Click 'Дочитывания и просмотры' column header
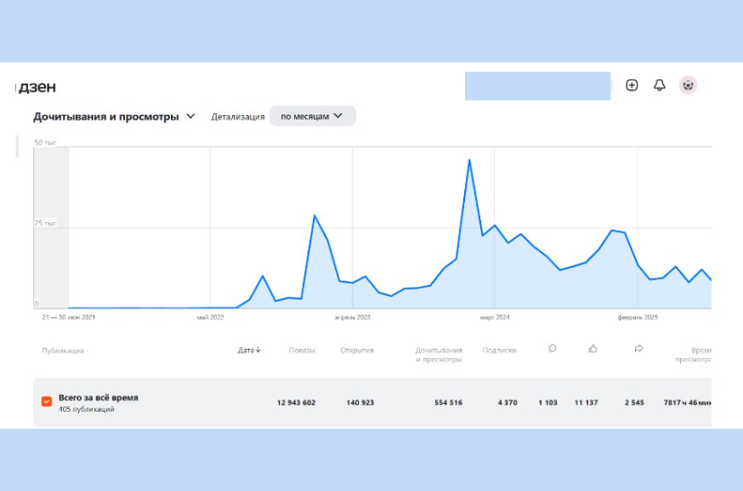This screenshot has width=743, height=491. tap(438, 354)
